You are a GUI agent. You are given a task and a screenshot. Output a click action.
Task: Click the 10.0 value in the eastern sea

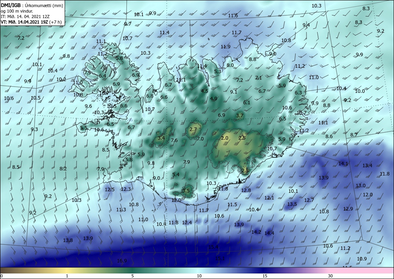(360, 91)
